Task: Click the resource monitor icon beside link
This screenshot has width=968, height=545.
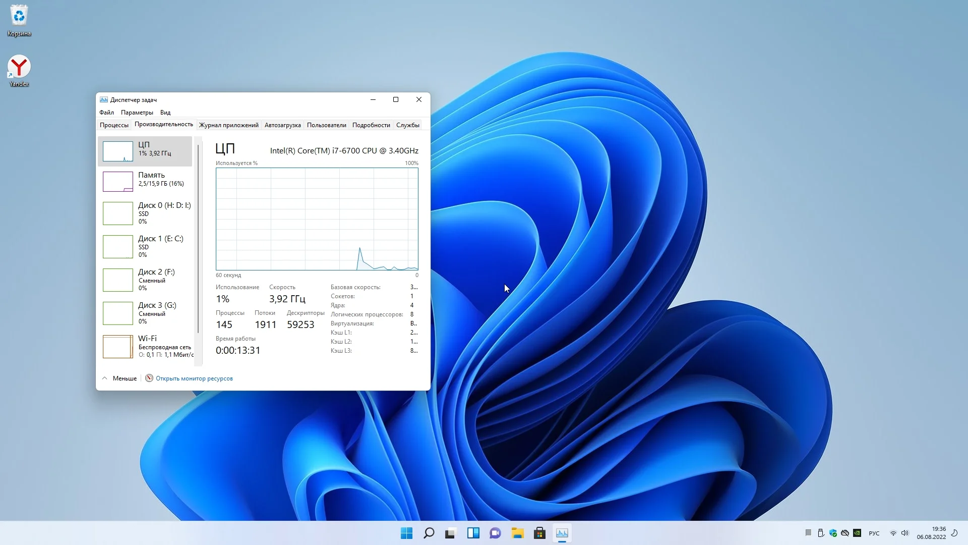Action: [x=149, y=378]
